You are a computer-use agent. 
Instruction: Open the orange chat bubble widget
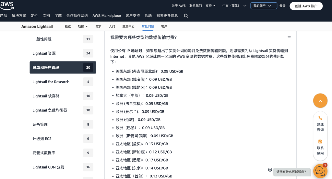point(320,171)
